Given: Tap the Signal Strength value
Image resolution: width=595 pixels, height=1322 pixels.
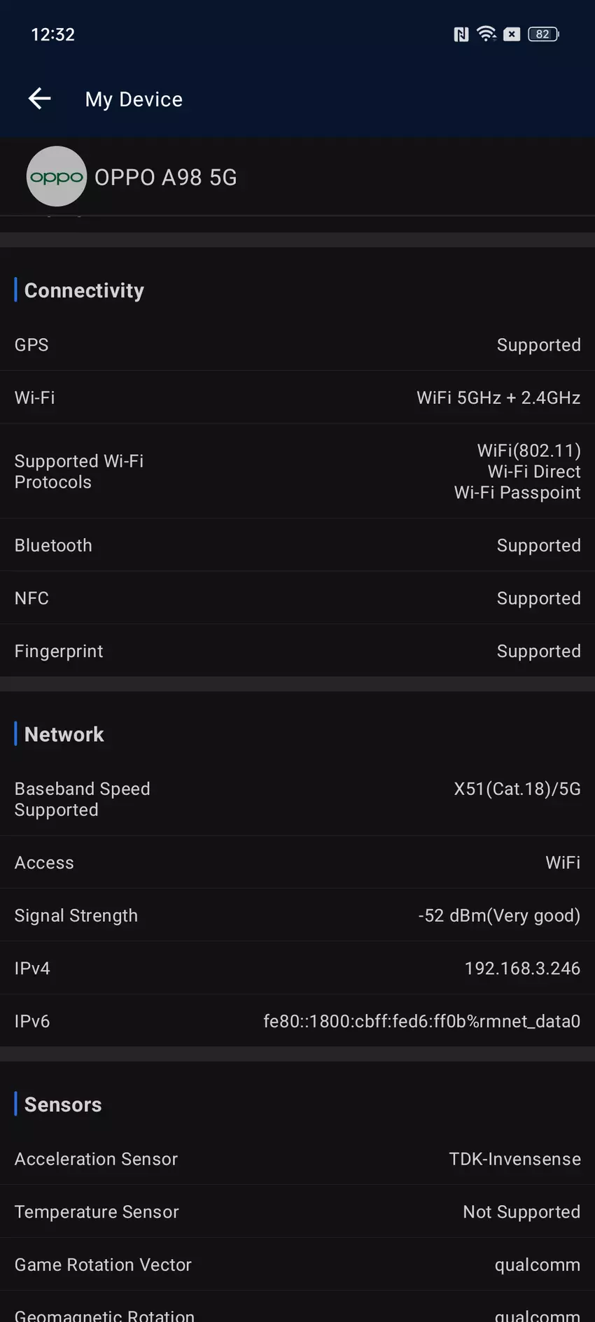Looking at the screenshot, I should pos(499,915).
